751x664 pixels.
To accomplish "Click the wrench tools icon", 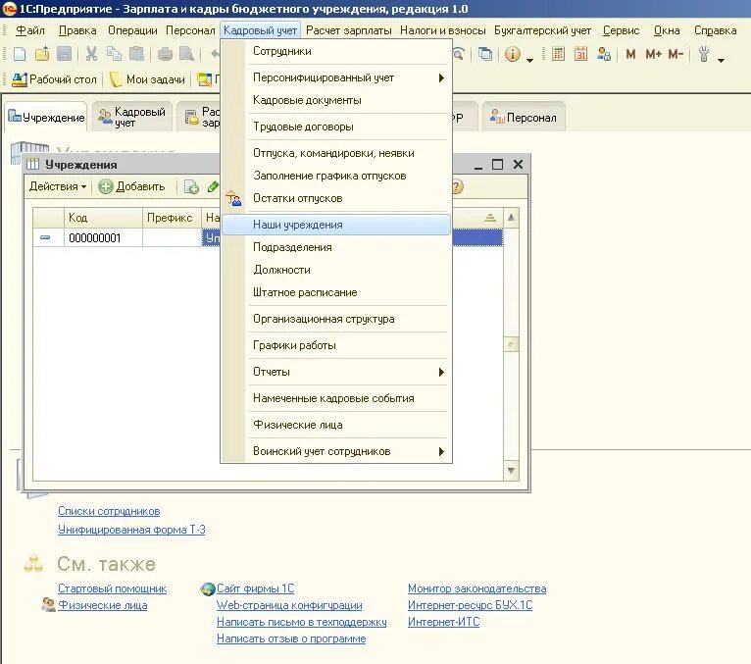I will [x=704, y=54].
